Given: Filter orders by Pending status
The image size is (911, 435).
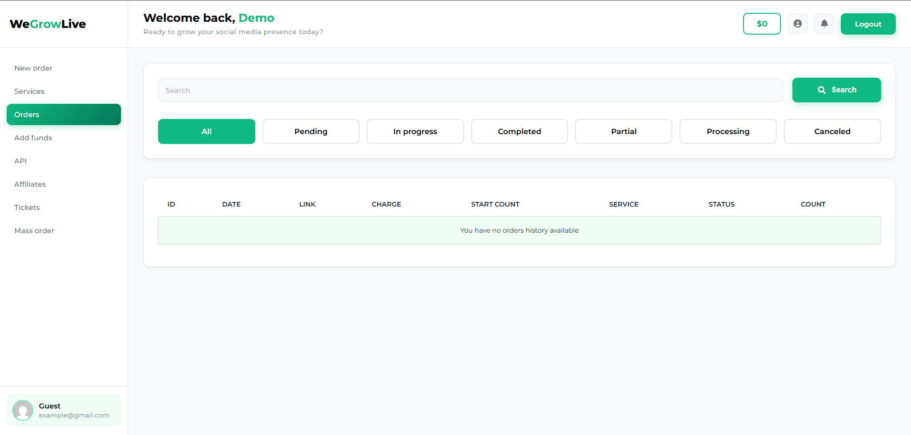Looking at the screenshot, I should [311, 132].
